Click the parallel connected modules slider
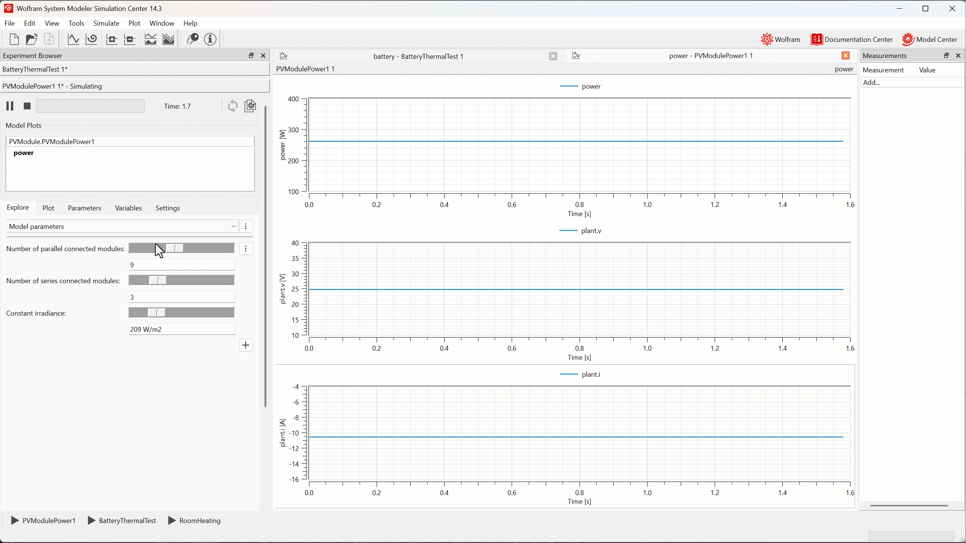The width and height of the screenshot is (966, 543). pyautogui.click(x=182, y=248)
